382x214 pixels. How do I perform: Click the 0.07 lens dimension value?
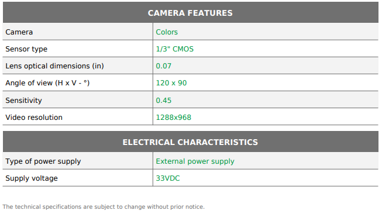pos(163,66)
